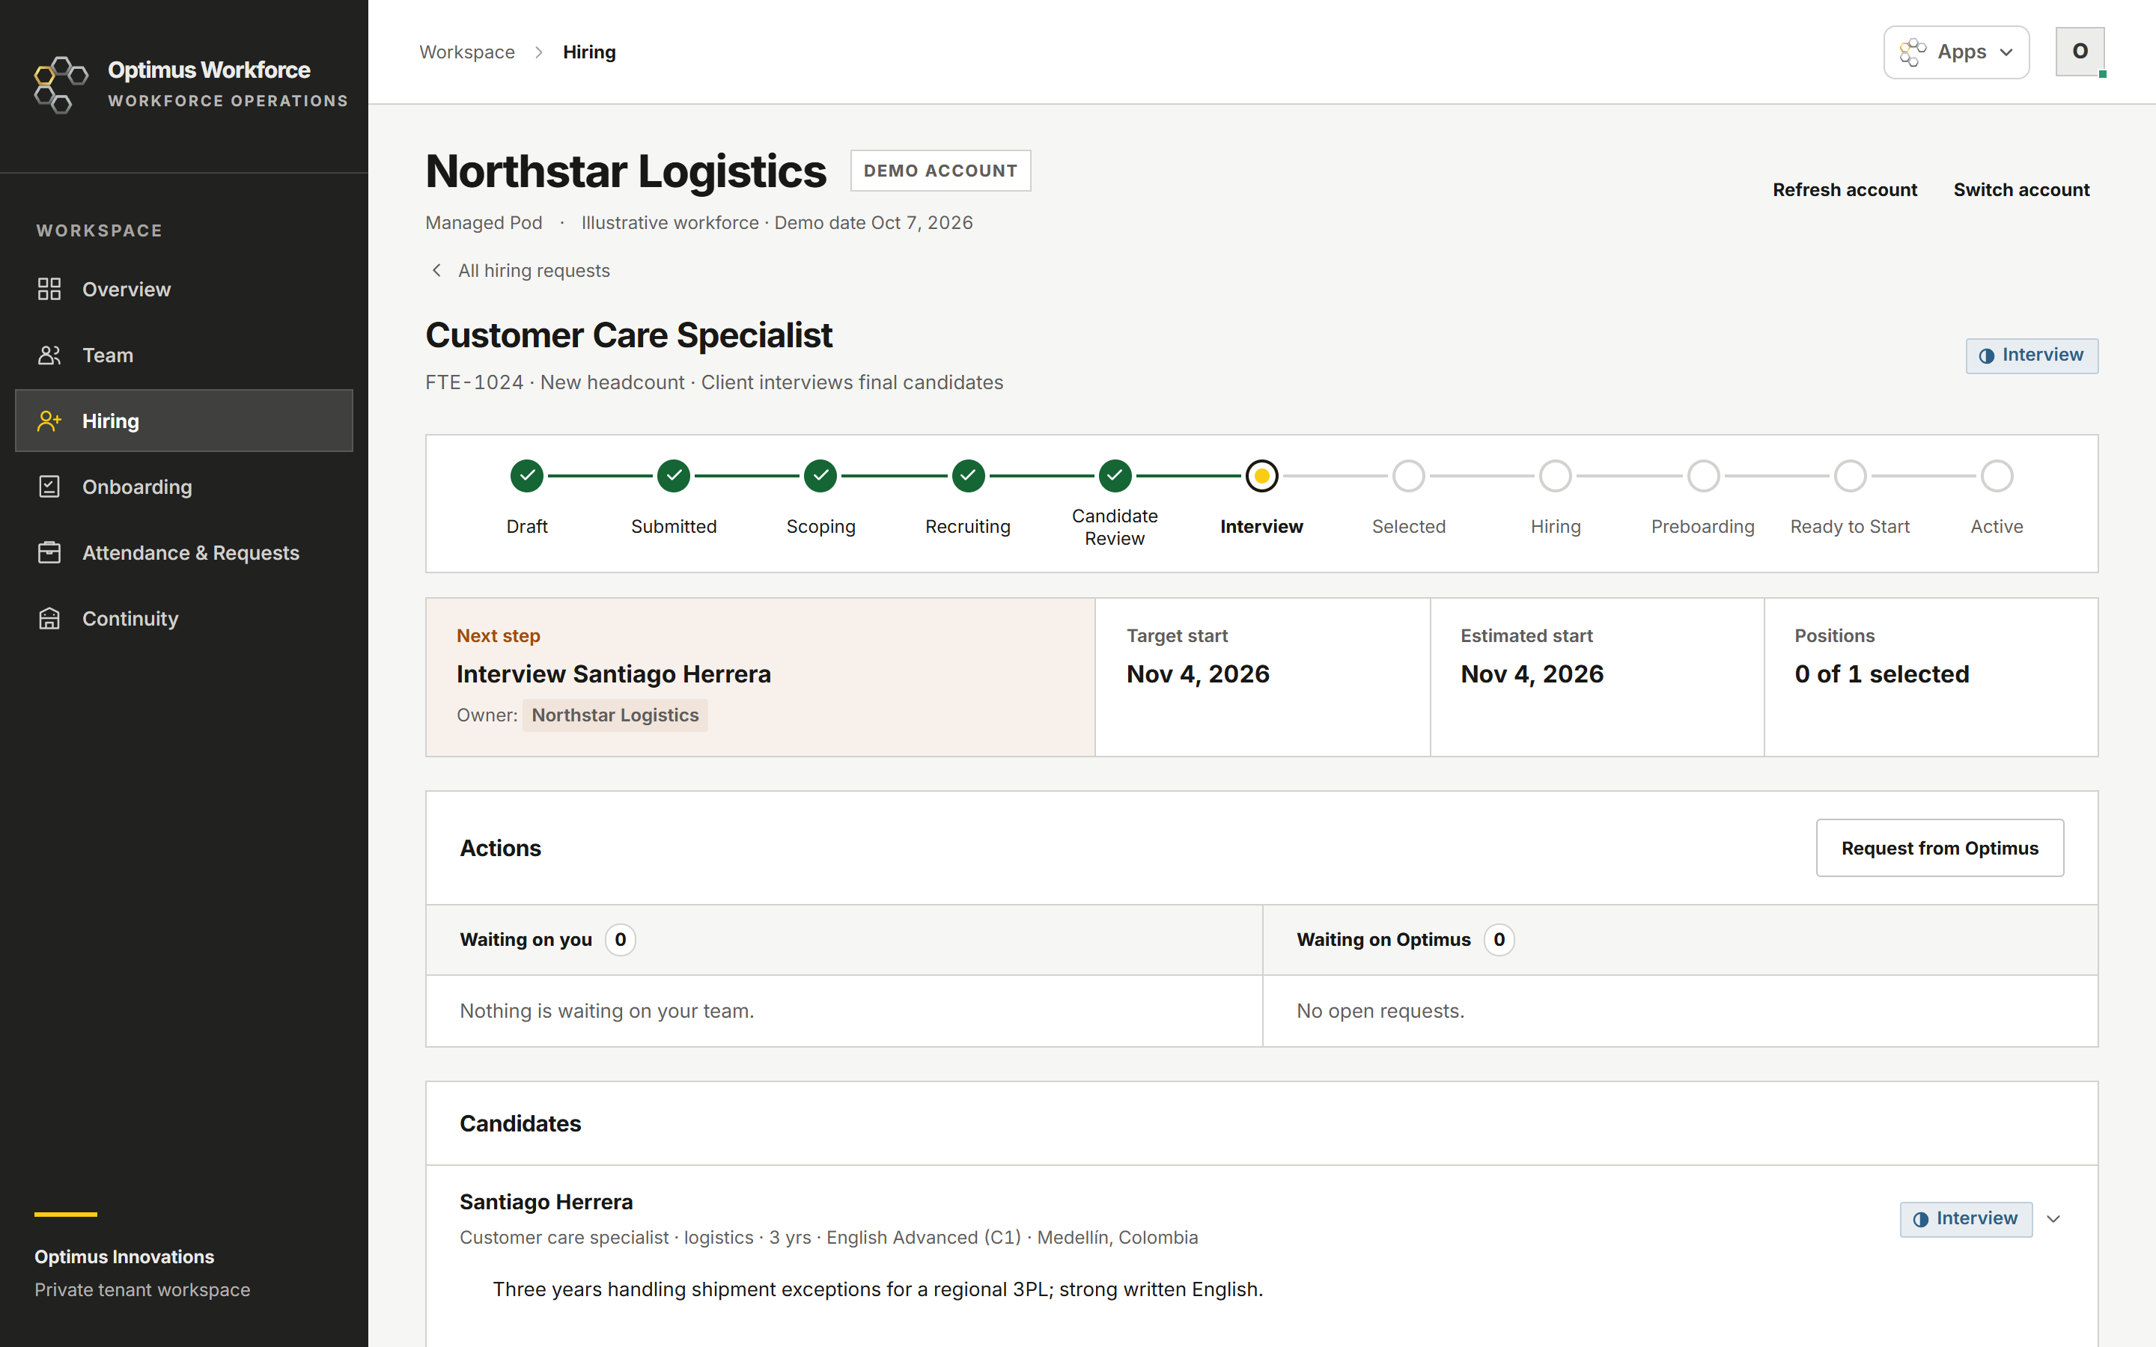Click the current Interview stage yellow marker
Viewport: 2156px width, 1347px height.
1261,476
